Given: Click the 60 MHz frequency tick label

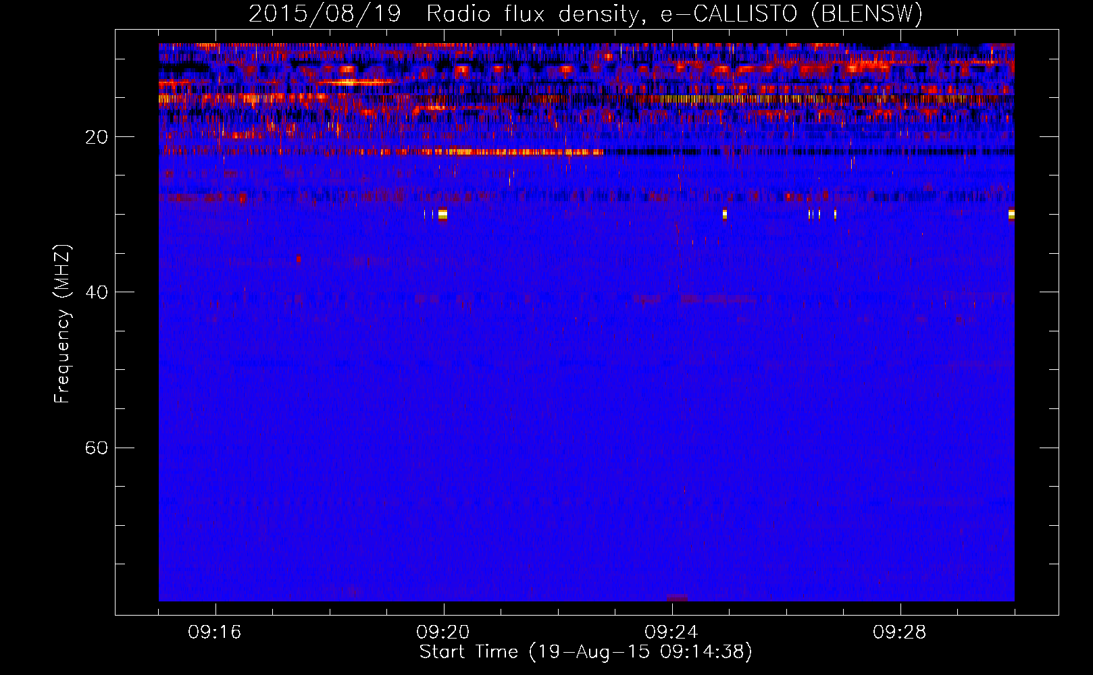Looking at the screenshot, I should pyautogui.click(x=97, y=448).
